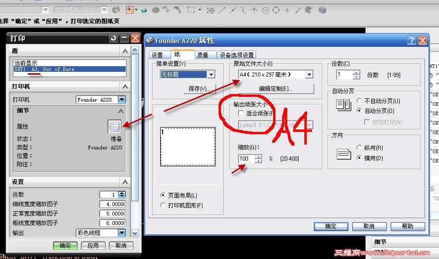The width and height of the screenshot is (439, 259).
Task: Open the Letter output paper size dropdown
Action: pos(310,125)
